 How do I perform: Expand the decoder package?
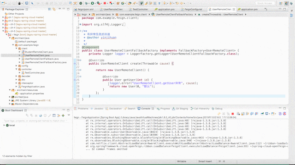17,76
